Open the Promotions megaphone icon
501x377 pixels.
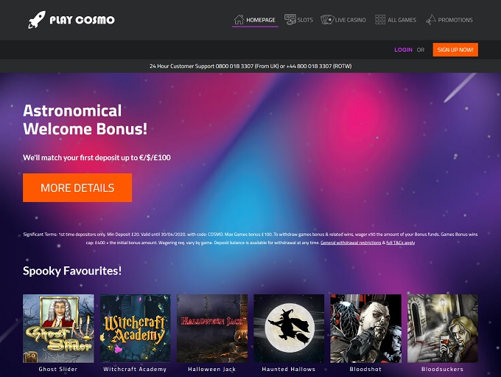(x=431, y=20)
